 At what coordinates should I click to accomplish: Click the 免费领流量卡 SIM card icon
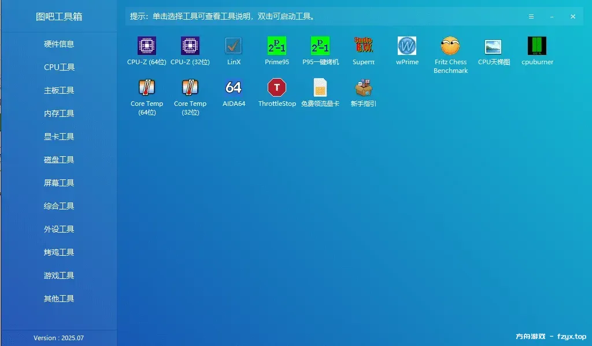(320, 87)
